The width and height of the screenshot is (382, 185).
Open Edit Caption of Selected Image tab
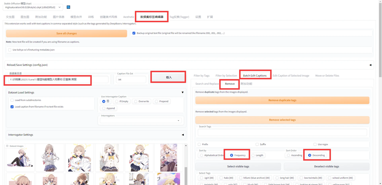click(291, 76)
